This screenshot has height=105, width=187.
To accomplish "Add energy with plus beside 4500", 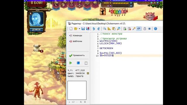I will (131, 3).
